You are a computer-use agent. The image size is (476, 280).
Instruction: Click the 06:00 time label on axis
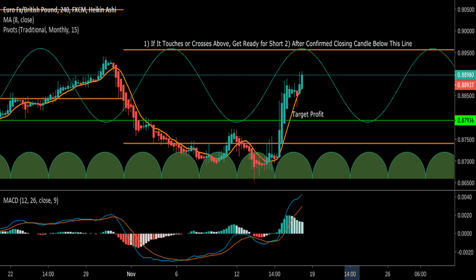pos(420,274)
